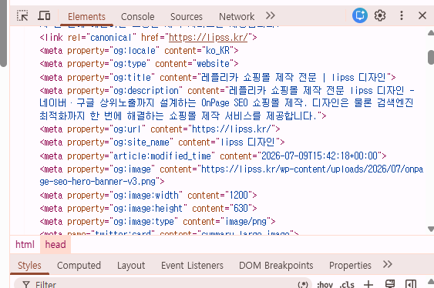Screen dimensions: 434x288
Task: Toggle the :hov element state button
Action: coord(325,284)
